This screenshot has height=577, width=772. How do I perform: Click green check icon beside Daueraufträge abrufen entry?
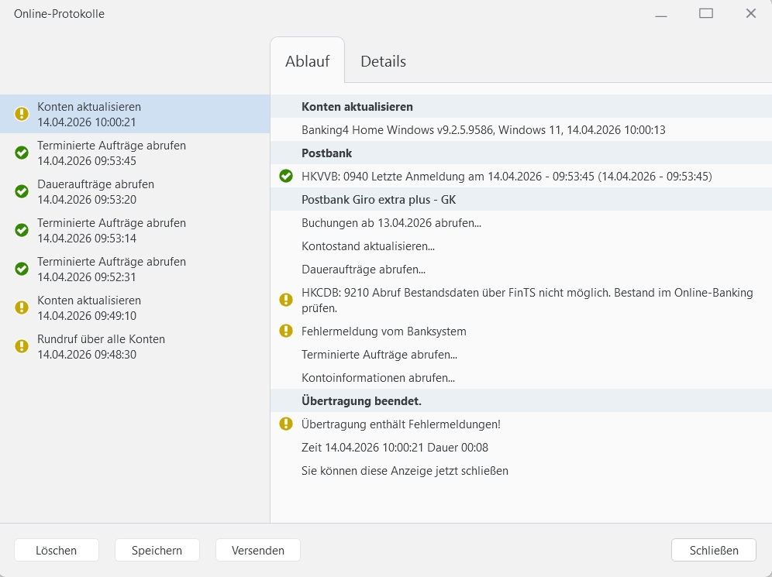(x=22, y=191)
